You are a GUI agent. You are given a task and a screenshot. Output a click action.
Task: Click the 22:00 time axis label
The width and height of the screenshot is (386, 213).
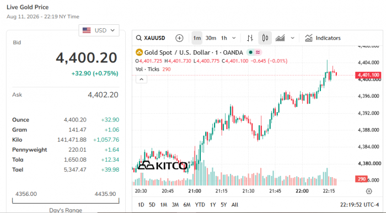tap(302, 191)
